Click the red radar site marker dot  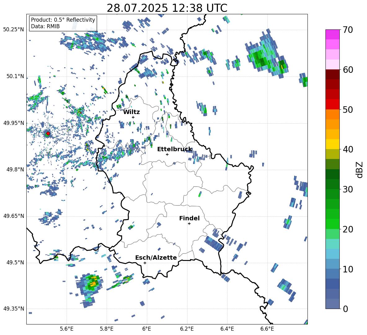(x=48, y=134)
